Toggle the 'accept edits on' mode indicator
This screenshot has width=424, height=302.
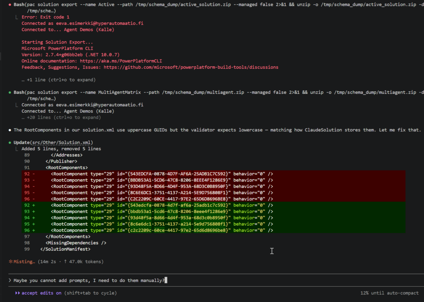coord(41,293)
